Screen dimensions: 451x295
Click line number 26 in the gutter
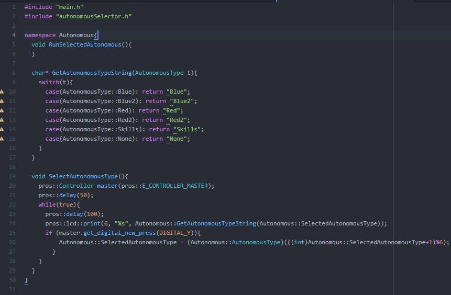point(12,243)
